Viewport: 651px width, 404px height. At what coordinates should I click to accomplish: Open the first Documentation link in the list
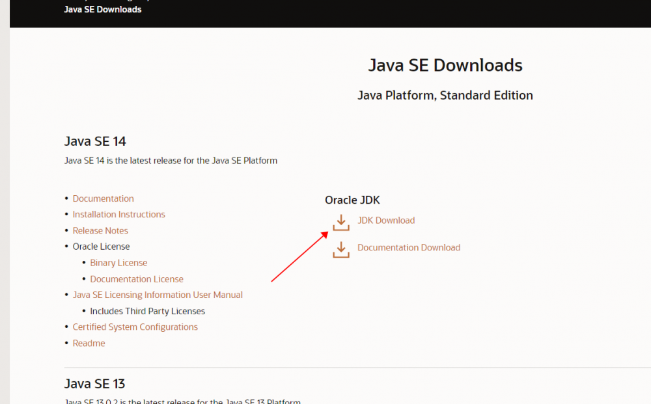click(104, 199)
